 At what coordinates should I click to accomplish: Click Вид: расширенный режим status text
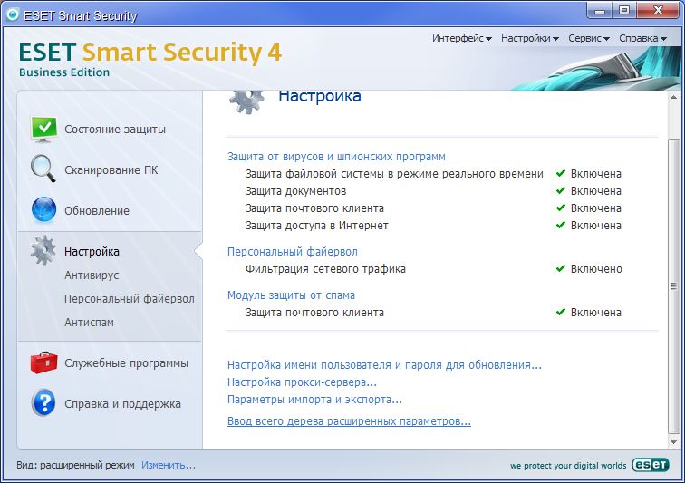tap(75, 465)
